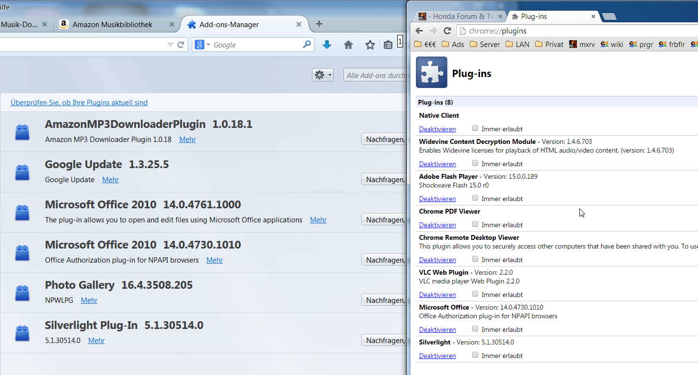Open Nachfragen dropdown for Photo Gallery

(x=384, y=300)
